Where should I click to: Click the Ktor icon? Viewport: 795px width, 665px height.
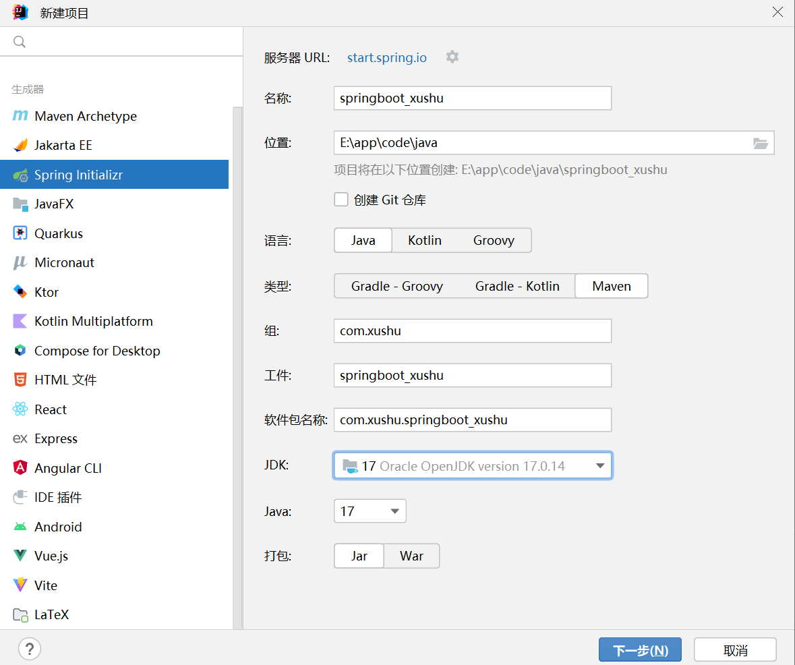coord(20,291)
